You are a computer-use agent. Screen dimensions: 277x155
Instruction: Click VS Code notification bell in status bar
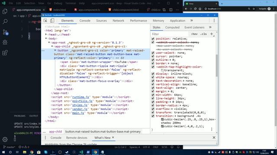pos(178,147)
